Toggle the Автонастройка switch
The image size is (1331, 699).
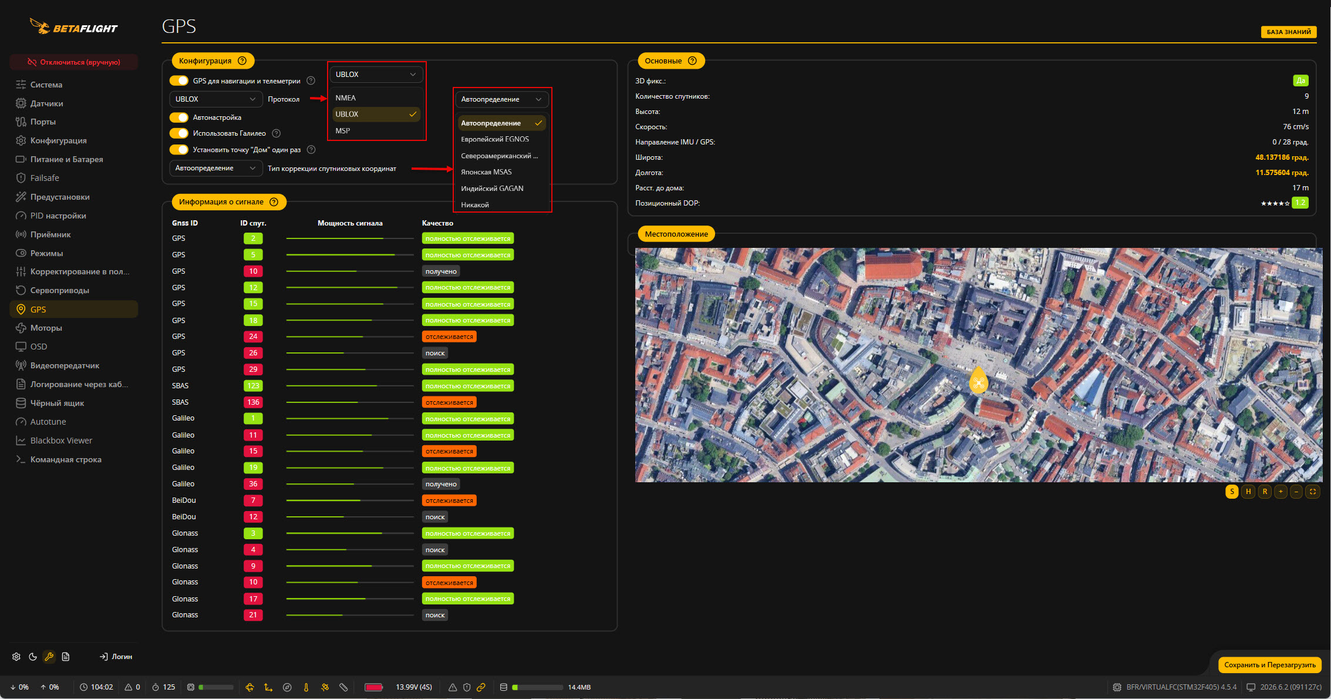coord(179,117)
